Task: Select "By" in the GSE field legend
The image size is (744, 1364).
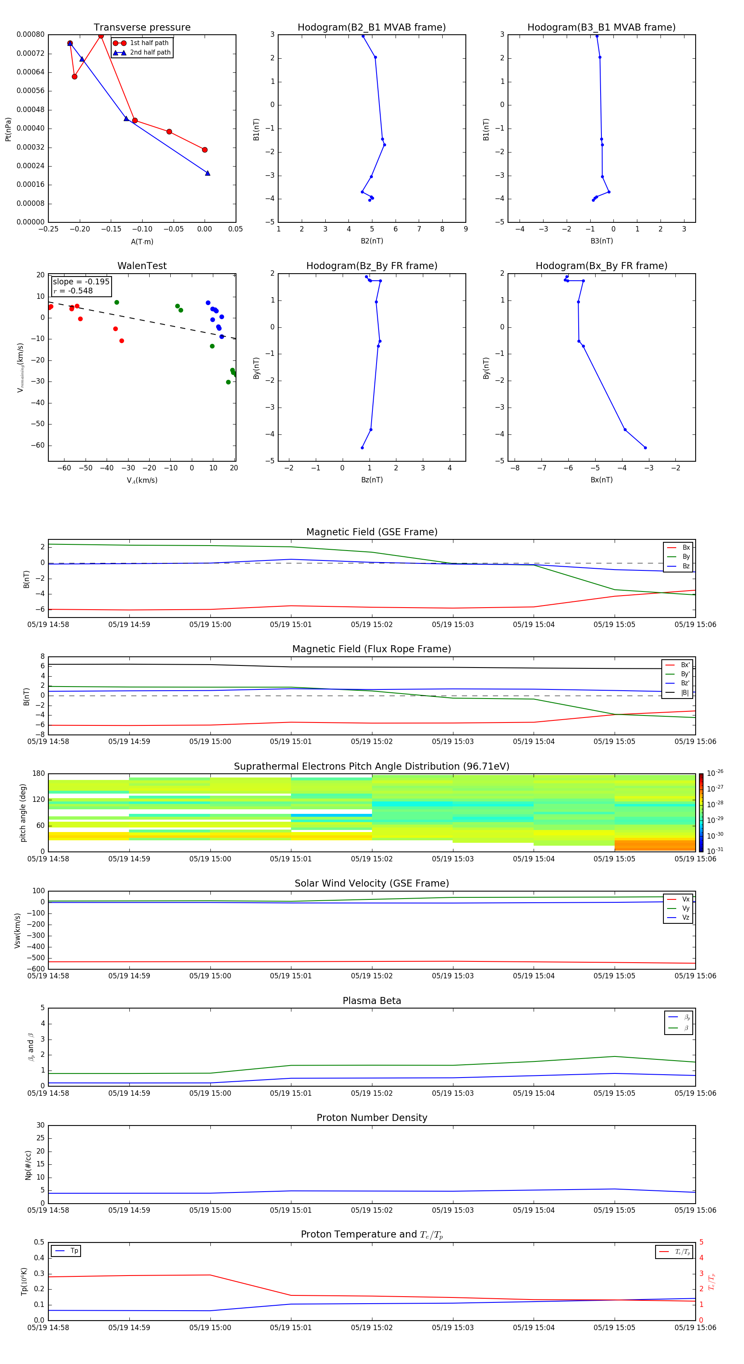Action: click(679, 557)
